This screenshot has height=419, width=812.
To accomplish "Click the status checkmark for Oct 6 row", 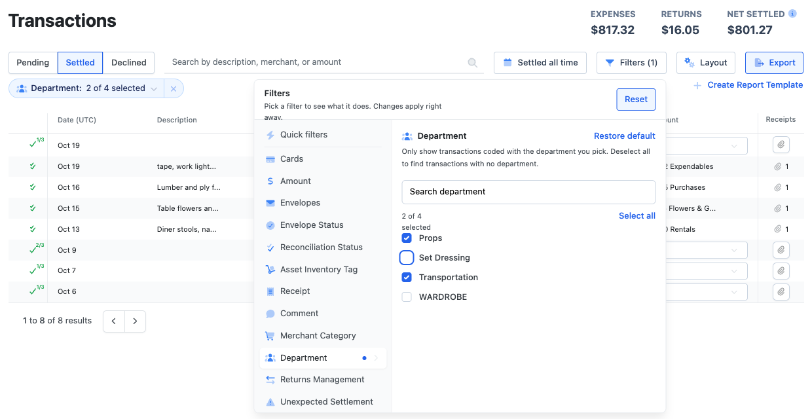I will tap(33, 291).
